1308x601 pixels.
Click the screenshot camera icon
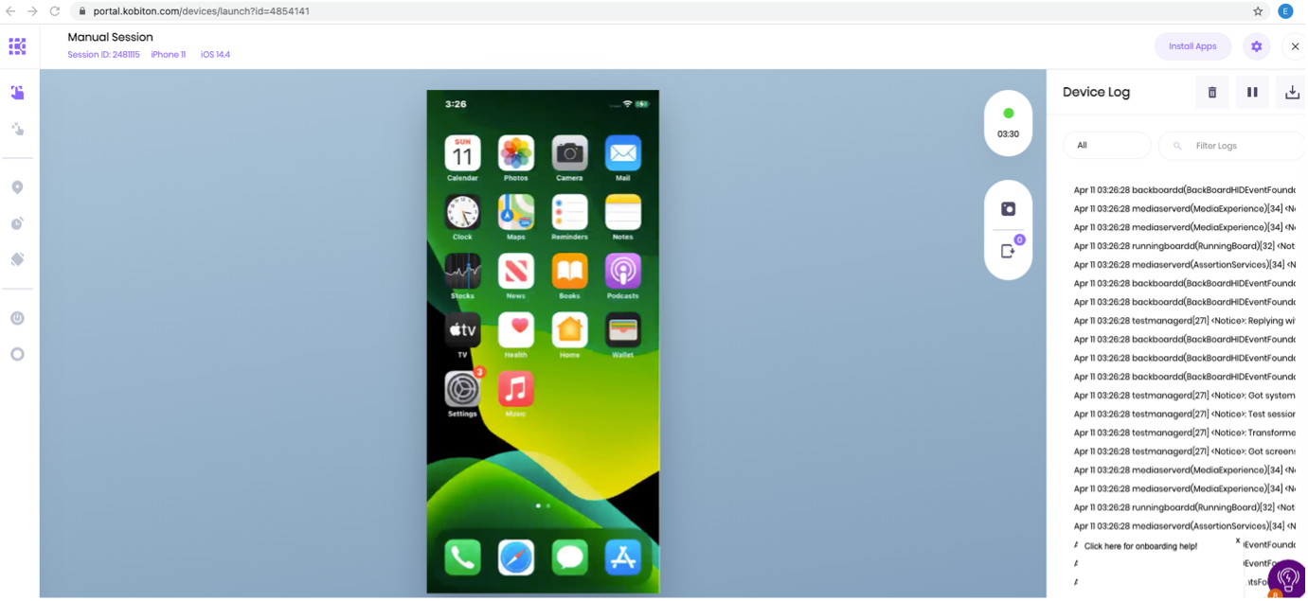coord(1008,209)
